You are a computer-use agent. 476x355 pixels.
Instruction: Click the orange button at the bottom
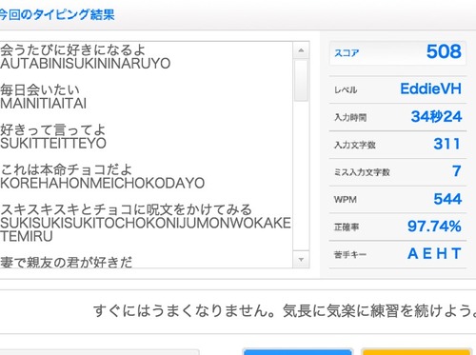[417, 352]
